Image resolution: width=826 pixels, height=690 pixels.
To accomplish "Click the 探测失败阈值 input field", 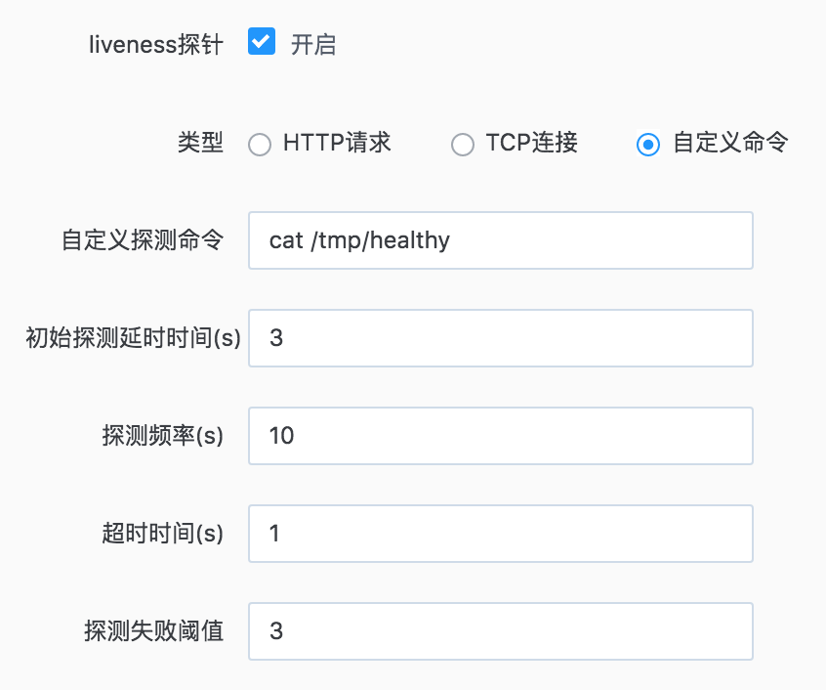I will pos(500,631).
